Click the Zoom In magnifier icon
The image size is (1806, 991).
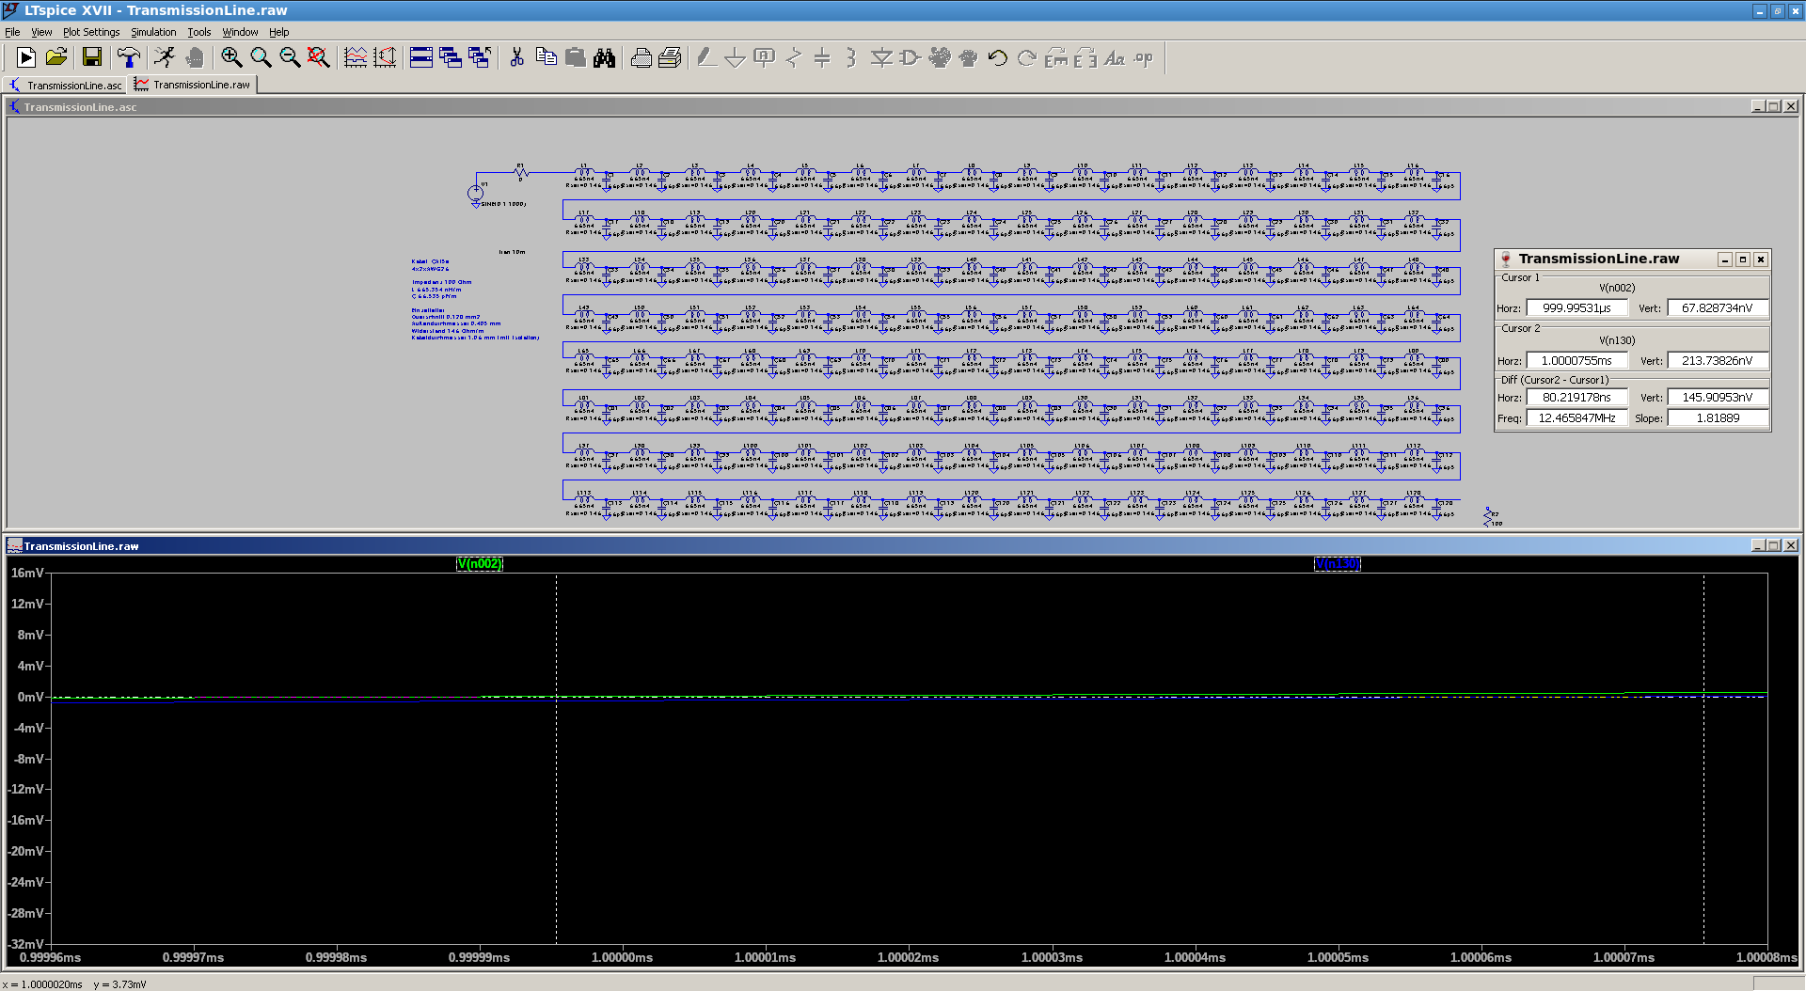pos(231,58)
